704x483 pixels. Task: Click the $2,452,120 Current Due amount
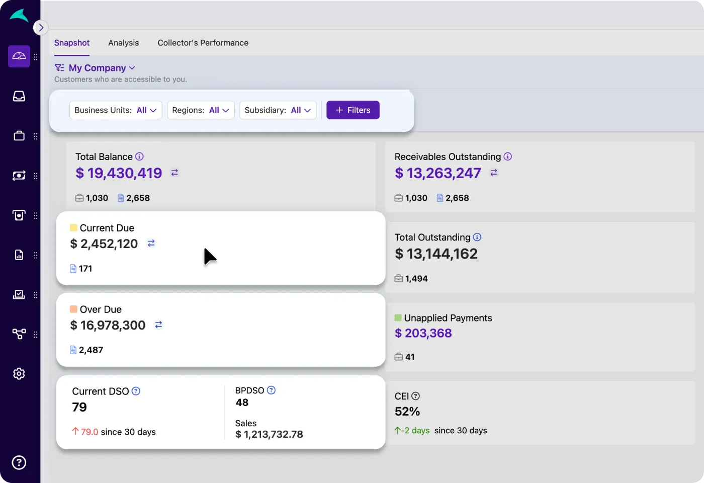(104, 244)
